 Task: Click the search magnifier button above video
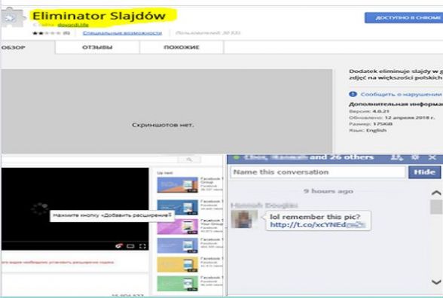(189, 160)
